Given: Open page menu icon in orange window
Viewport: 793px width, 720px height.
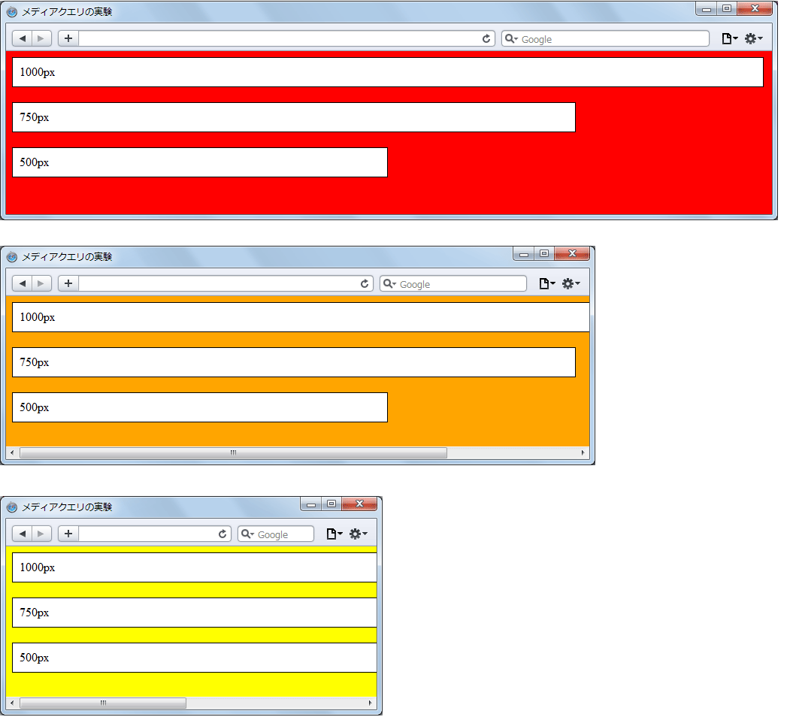Looking at the screenshot, I should pyautogui.click(x=546, y=283).
